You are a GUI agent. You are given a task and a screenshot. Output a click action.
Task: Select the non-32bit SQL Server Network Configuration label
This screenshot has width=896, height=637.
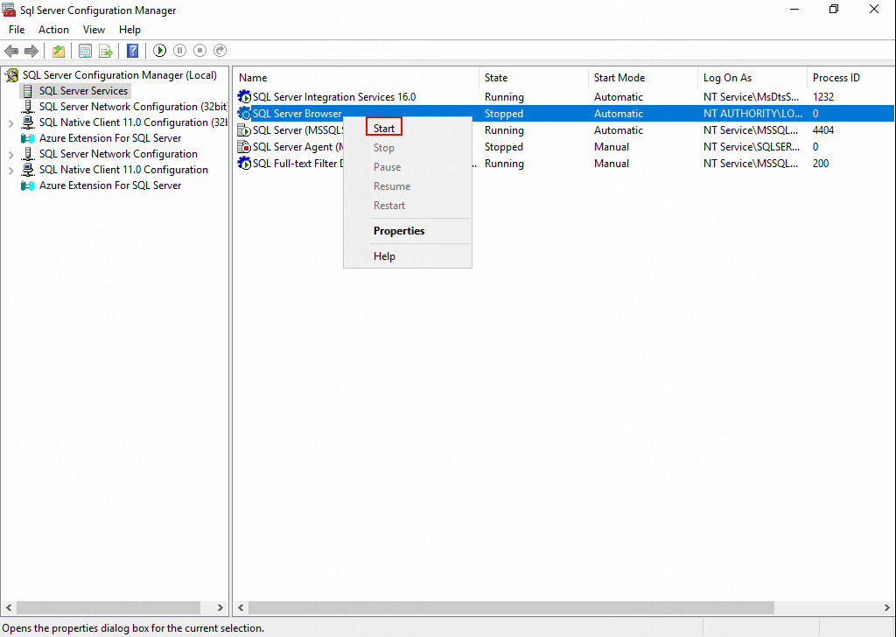[118, 154]
